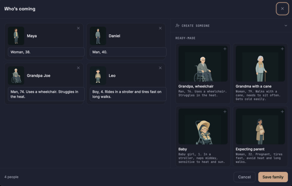Expand the Create Someone section chevron
292x186 pixels.
[286, 25]
